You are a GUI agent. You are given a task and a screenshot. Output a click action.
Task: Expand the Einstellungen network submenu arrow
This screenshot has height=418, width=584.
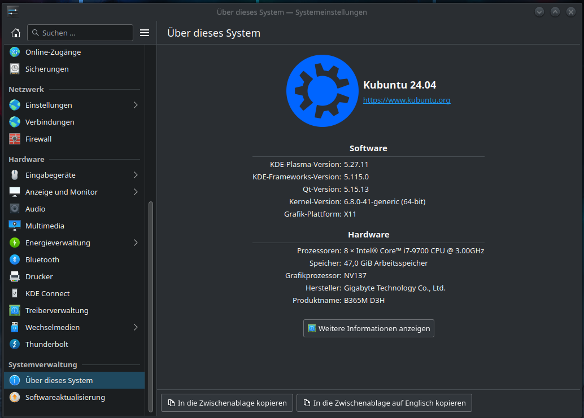tap(136, 105)
